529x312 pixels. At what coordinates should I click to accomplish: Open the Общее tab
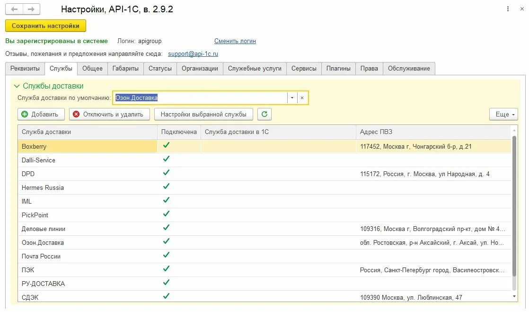92,69
